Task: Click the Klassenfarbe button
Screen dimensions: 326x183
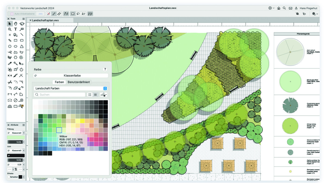Action: pos(71,76)
